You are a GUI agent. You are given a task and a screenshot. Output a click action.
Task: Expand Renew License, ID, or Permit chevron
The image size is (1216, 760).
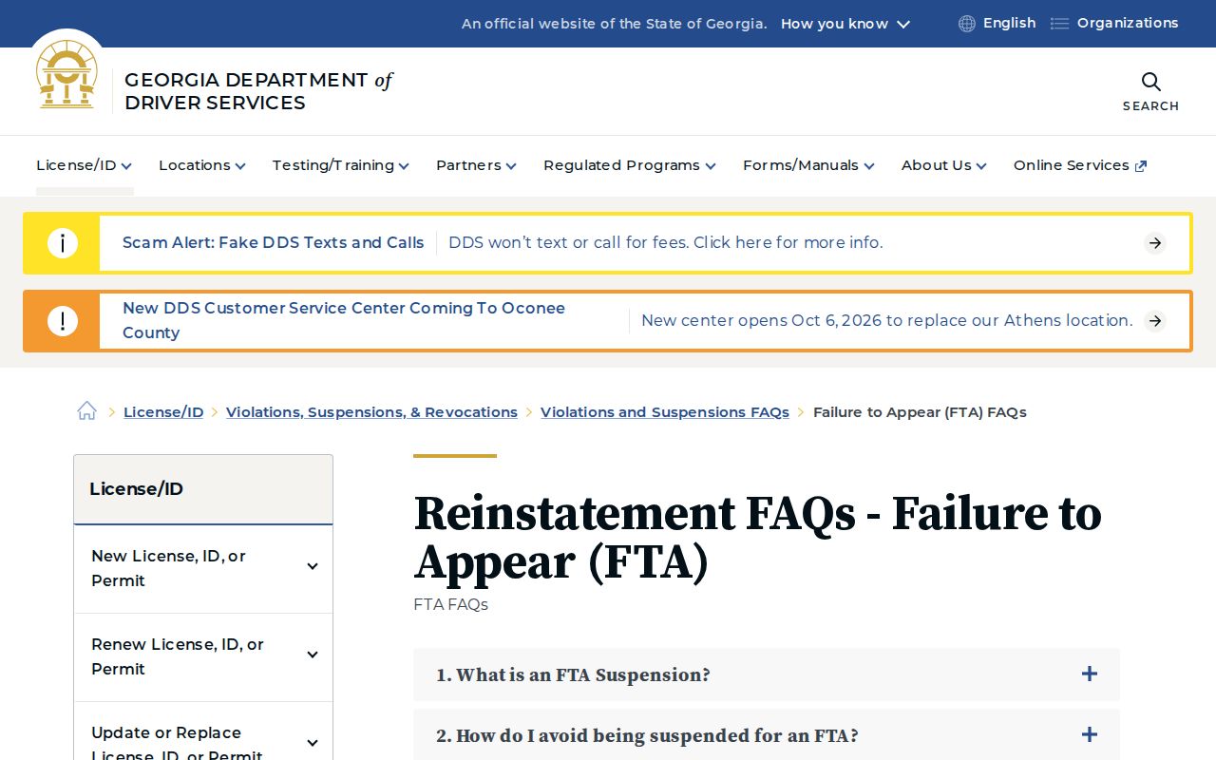[313, 655]
